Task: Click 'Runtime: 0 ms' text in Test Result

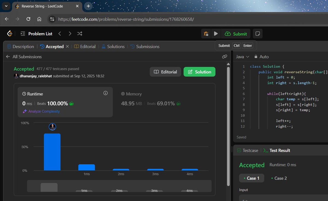Action: 283,165
